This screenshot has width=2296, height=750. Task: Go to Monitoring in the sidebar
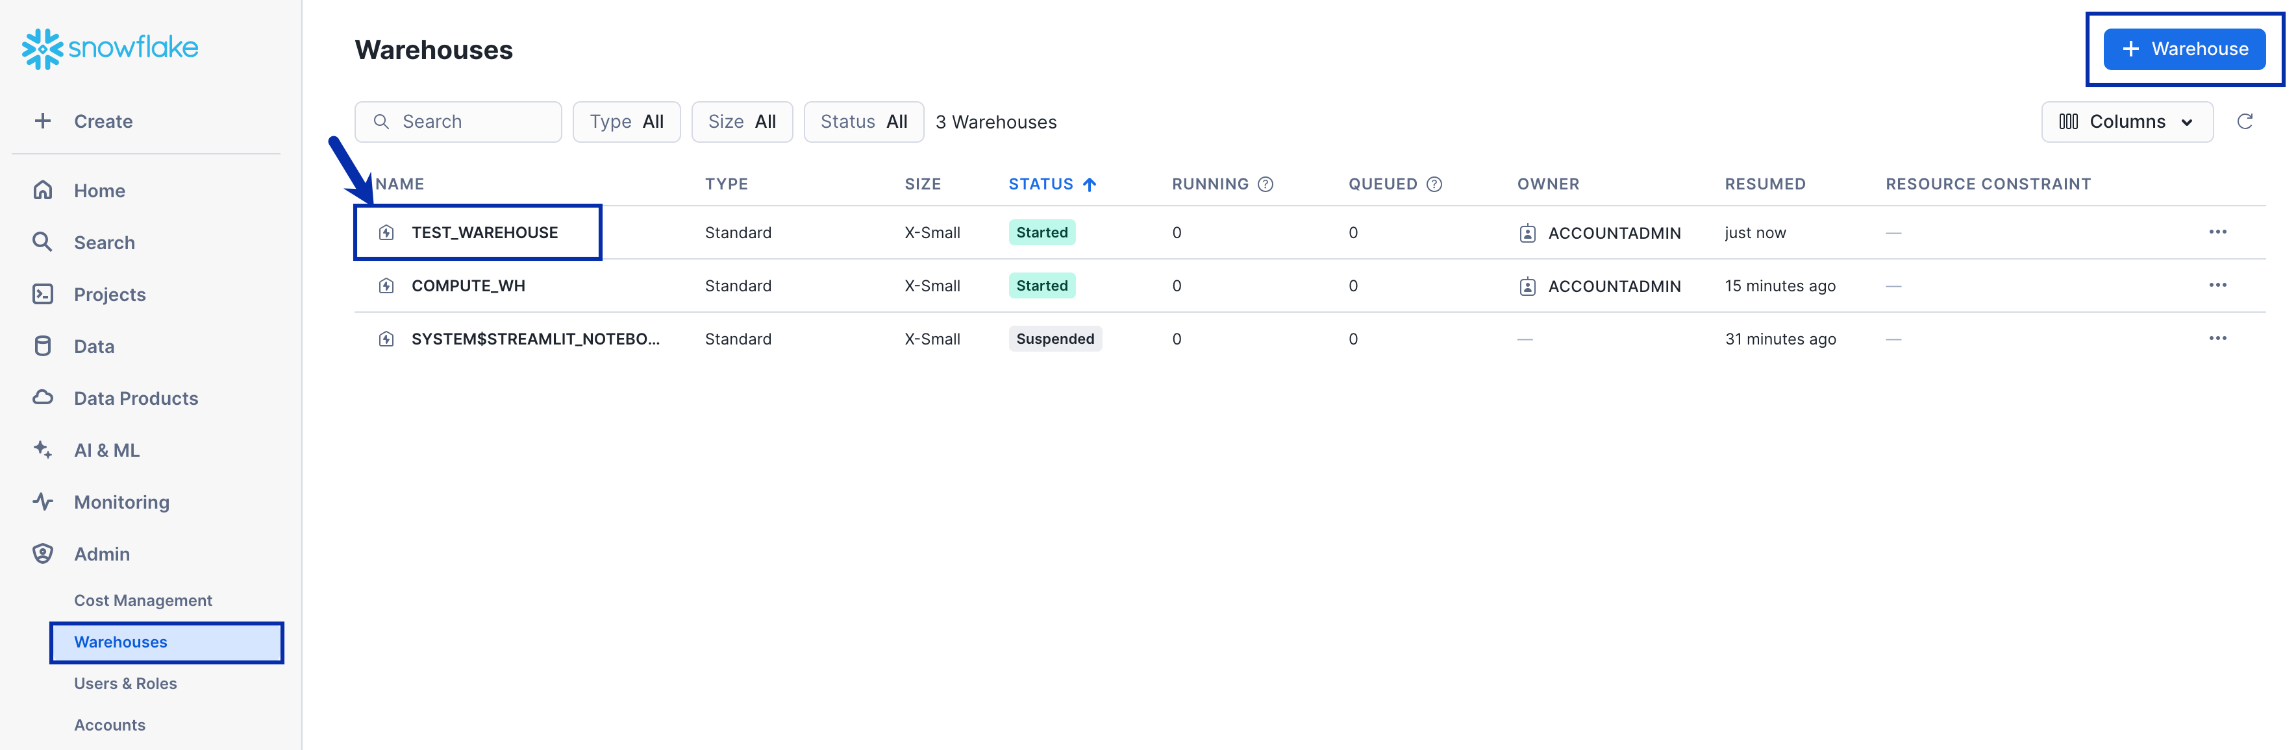click(121, 502)
